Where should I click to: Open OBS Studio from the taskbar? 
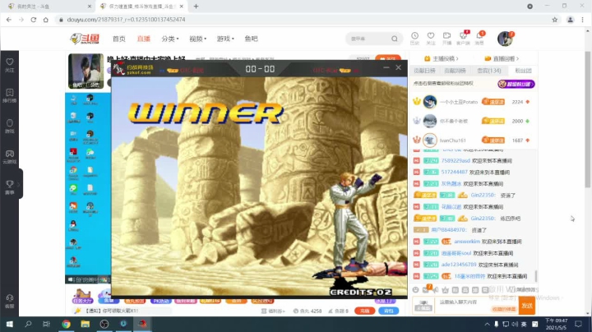click(104, 324)
